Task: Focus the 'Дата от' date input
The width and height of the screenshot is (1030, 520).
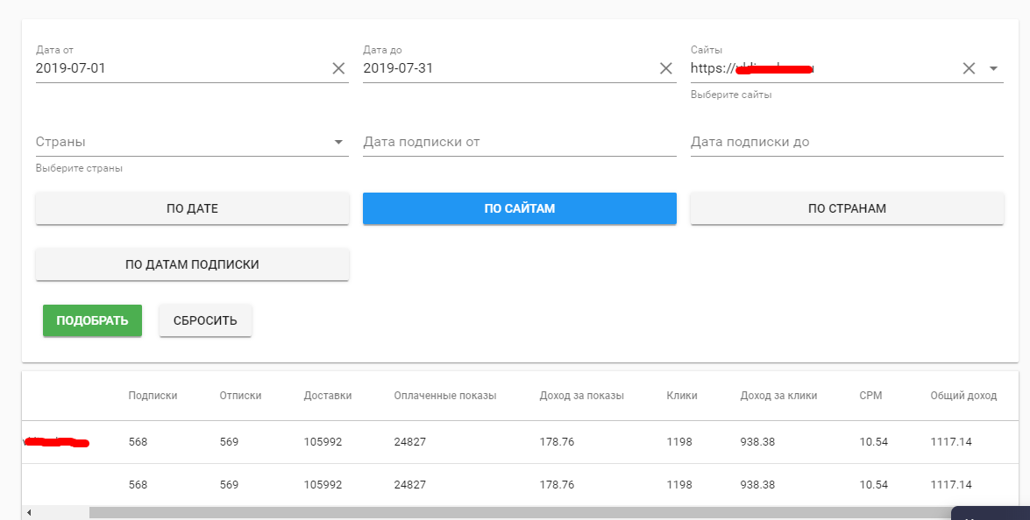Action: point(175,68)
